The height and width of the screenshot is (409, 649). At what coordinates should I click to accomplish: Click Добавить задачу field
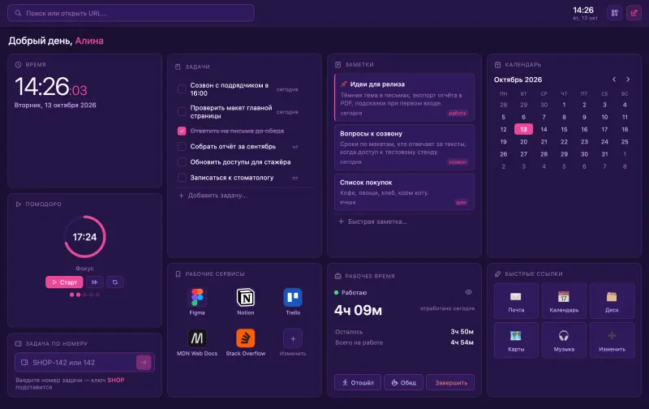[245, 196]
